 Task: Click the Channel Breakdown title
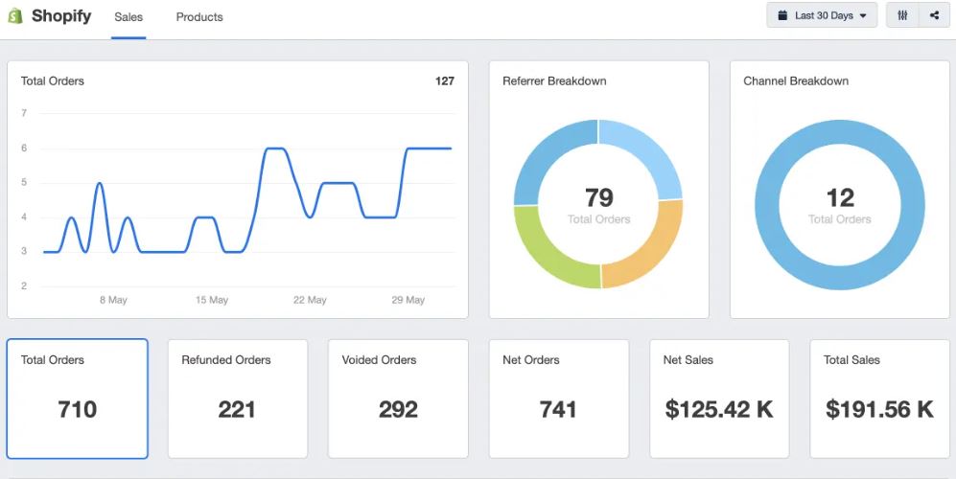point(796,81)
